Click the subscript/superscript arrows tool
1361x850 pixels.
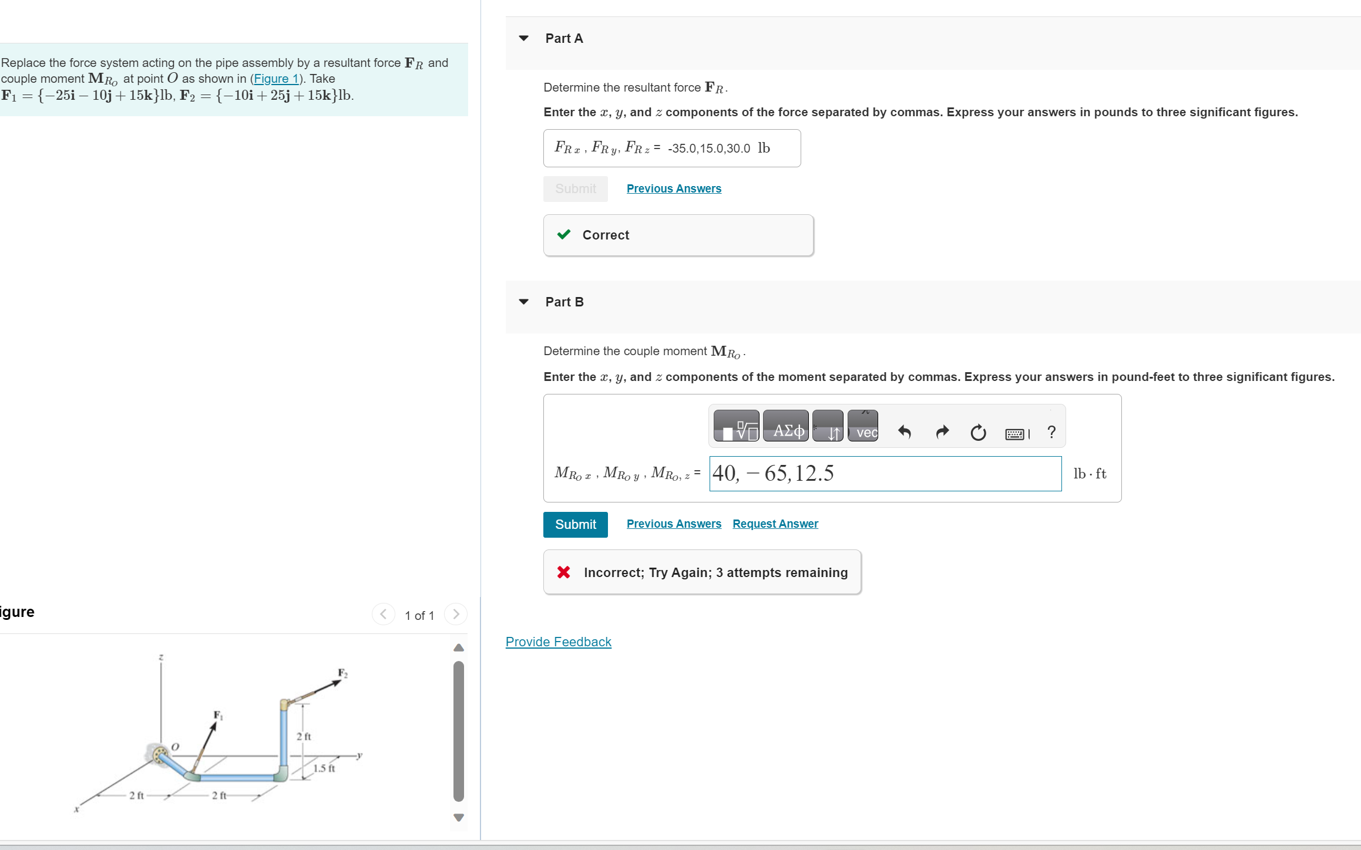click(828, 426)
